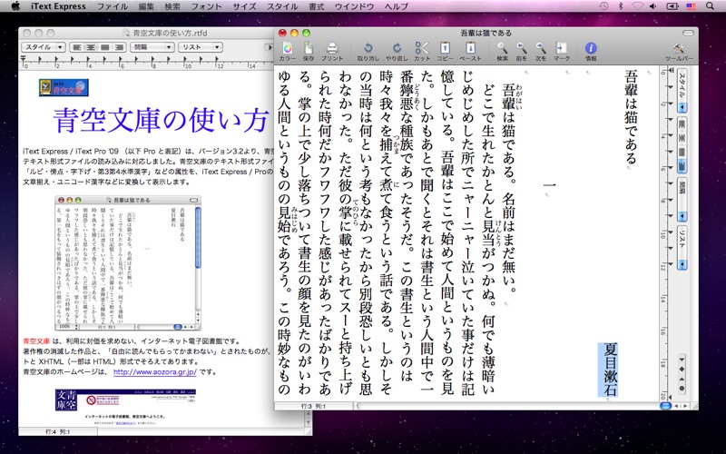The height and width of the screenshot is (454, 726).
Task: Click the blue horizontal scrollbar thumb in 吾輩は猫である window
Action: pyautogui.click(x=665, y=406)
